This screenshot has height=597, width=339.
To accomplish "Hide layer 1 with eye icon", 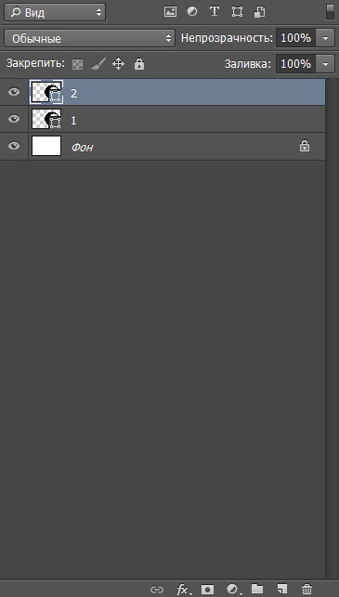I will [14, 119].
